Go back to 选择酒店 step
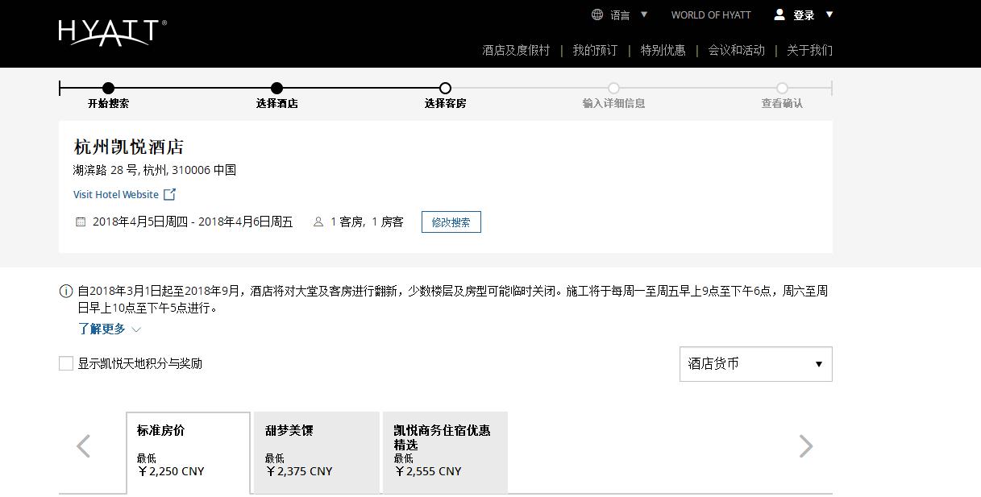This screenshot has width=981, height=497. (x=276, y=88)
